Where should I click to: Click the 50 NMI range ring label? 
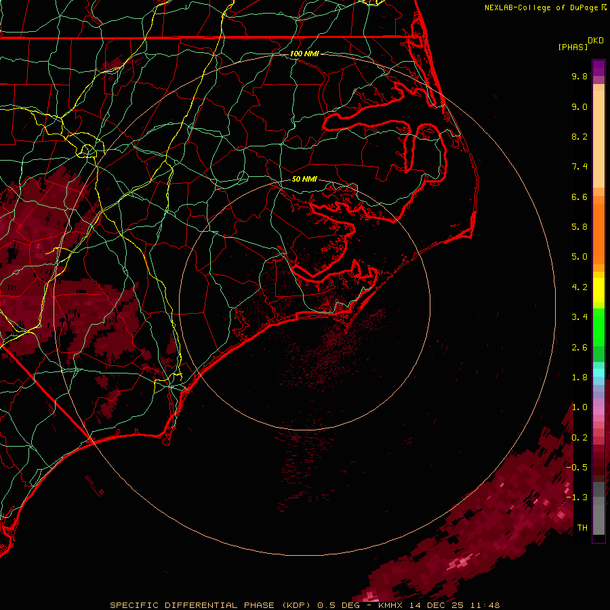tap(304, 179)
